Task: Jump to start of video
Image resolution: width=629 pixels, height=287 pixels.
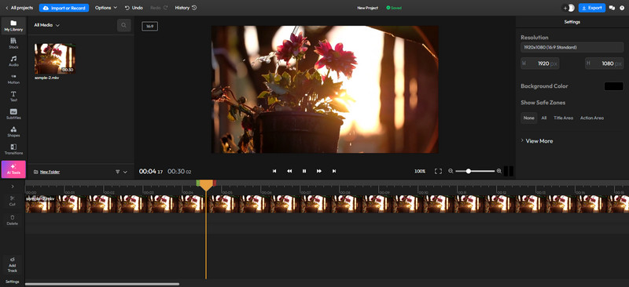Action: [x=274, y=171]
